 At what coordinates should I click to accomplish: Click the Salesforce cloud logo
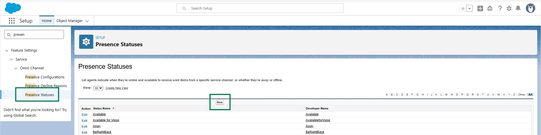click(x=13, y=8)
